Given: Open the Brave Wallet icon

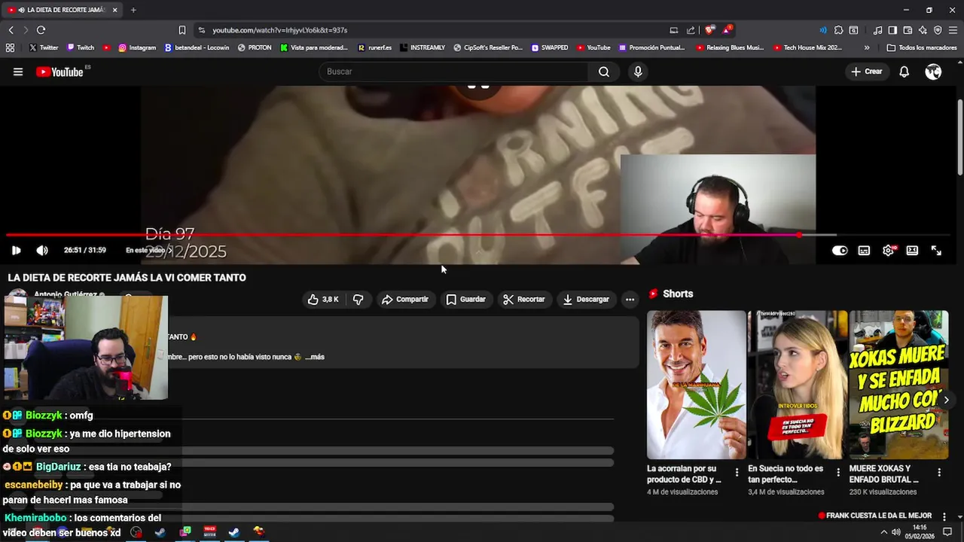Looking at the screenshot, I should tap(908, 30).
